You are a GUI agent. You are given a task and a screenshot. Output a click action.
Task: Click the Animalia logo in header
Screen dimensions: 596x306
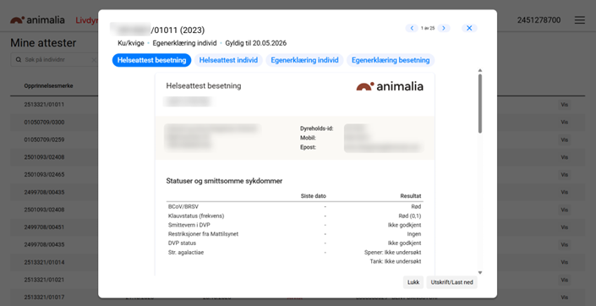point(38,20)
